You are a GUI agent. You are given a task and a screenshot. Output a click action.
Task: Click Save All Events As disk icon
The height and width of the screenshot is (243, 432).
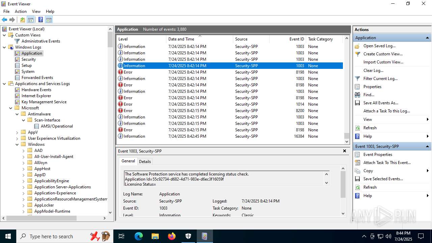click(x=357, y=103)
